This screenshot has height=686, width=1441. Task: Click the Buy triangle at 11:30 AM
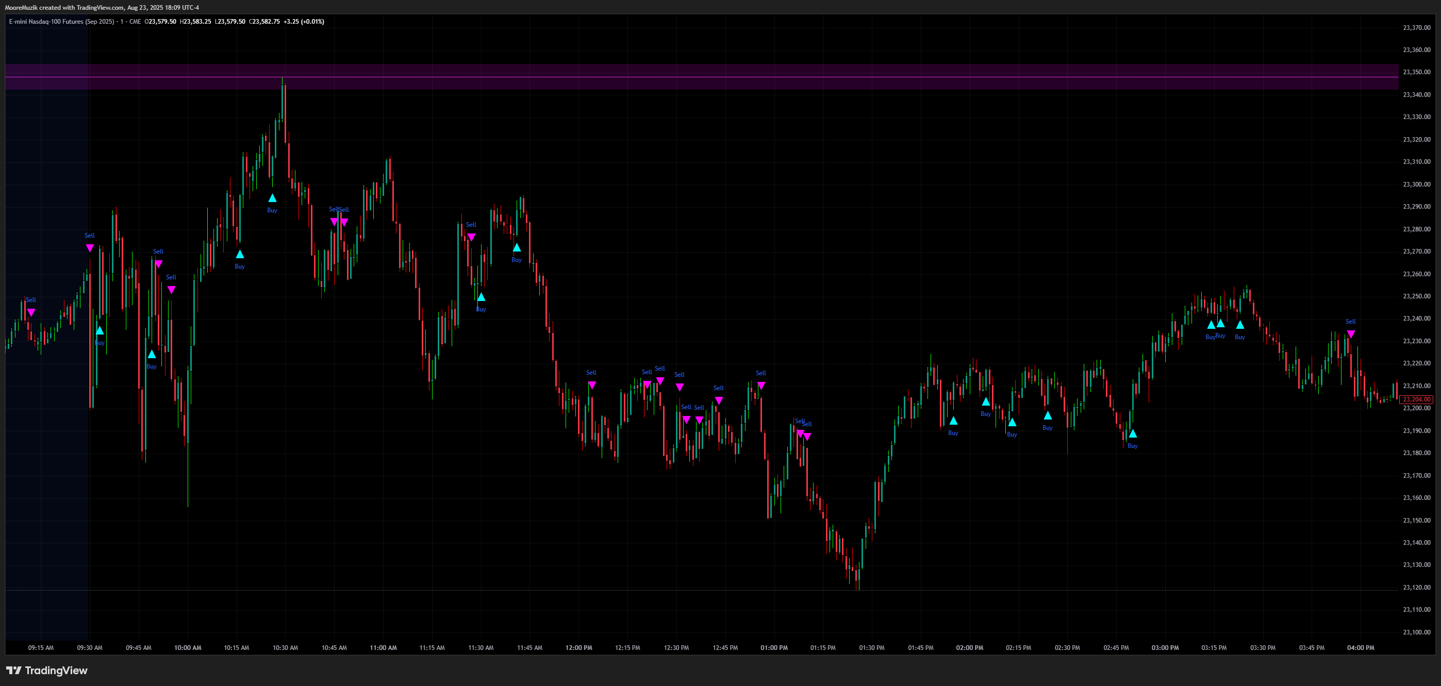(x=481, y=297)
